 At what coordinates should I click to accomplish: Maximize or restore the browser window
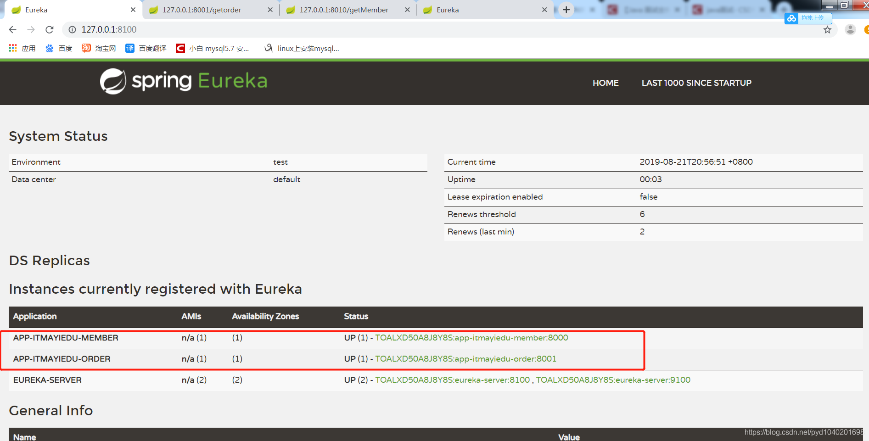(x=844, y=5)
